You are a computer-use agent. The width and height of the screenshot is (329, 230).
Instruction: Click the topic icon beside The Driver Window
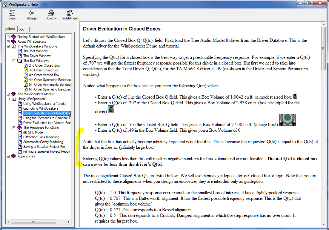(x=20, y=56)
